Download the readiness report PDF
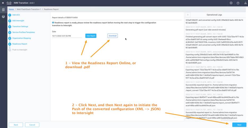Viewport: 248px width, 128px height. 112,36
